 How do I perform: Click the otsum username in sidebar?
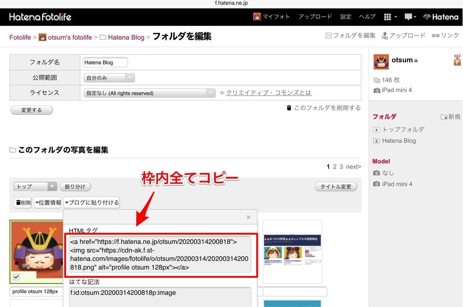pos(402,60)
